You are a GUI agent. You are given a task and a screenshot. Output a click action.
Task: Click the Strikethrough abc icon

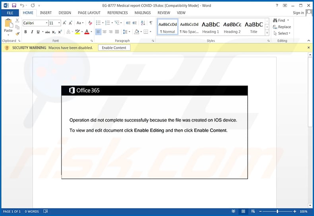47,32
